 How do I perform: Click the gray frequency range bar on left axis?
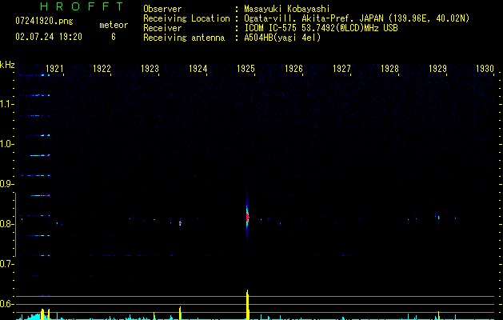click(x=15, y=224)
